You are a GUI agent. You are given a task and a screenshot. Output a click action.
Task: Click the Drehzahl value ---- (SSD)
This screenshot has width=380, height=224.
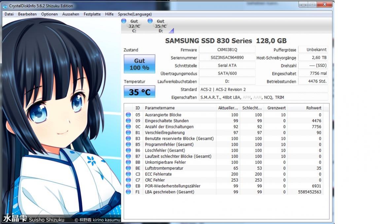(x=313, y=65)
